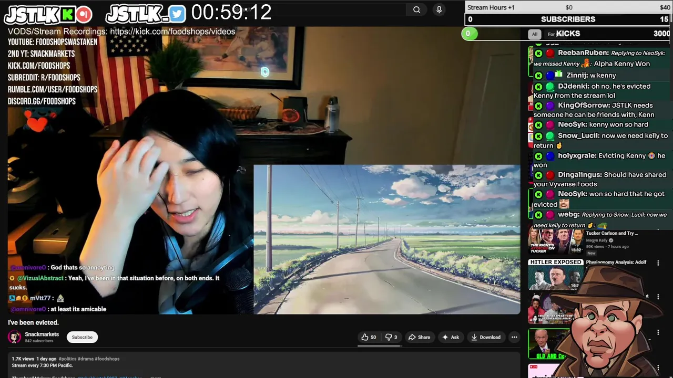
Task: Click the SUBREDDIT: R/FOODSHOPS overlay text
Action: [x=44, y=78]
